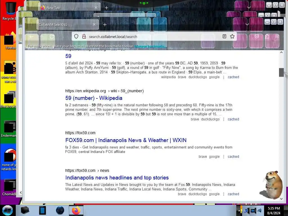Screen dimensions: 288x216
Task: Click 'brave' engine label under Indianapolis news result
Action: (182, 194)
